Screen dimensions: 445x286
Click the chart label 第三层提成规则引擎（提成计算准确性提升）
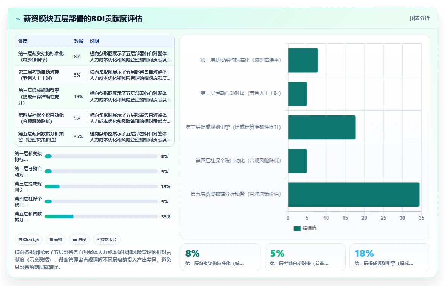pyautogui.click(x=233, y=127)
